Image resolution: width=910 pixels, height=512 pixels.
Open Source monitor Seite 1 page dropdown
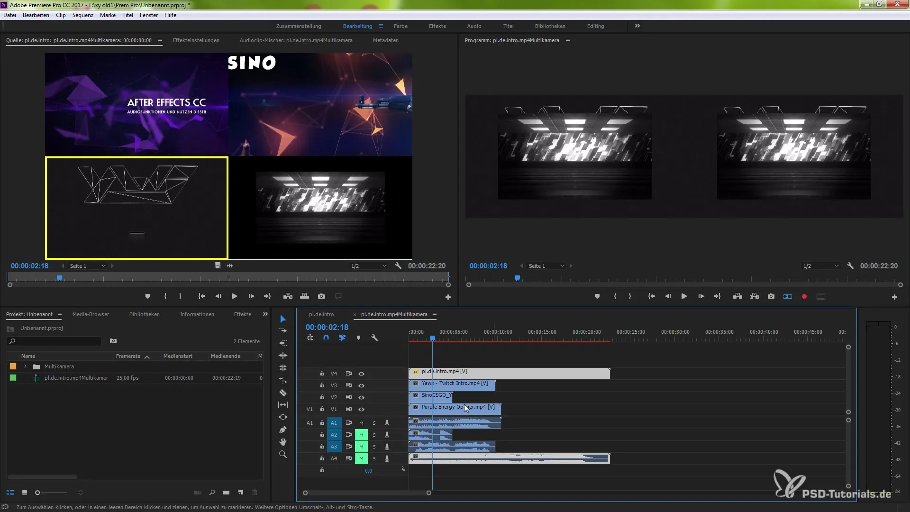click(87, 266)
